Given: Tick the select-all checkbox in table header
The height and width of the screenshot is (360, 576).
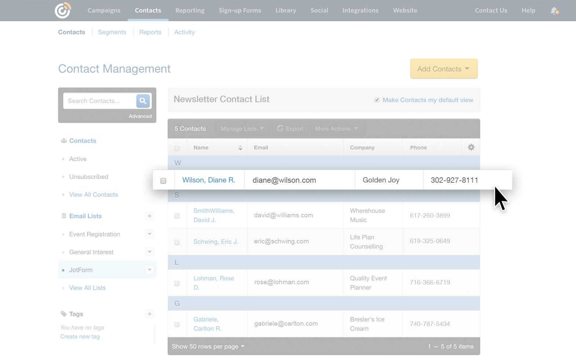Looking at the screenshot, I should (x=177, y=148).
